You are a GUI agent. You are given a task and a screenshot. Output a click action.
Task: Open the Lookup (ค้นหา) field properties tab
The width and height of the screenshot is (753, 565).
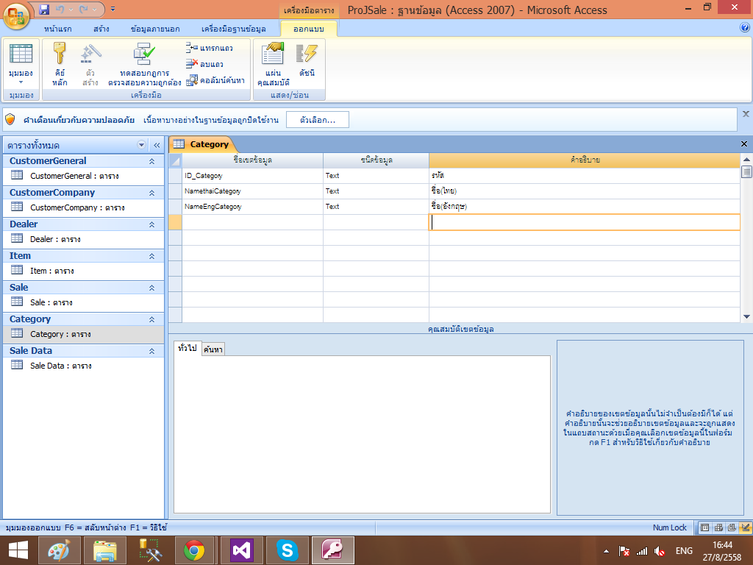coord(213,349)
